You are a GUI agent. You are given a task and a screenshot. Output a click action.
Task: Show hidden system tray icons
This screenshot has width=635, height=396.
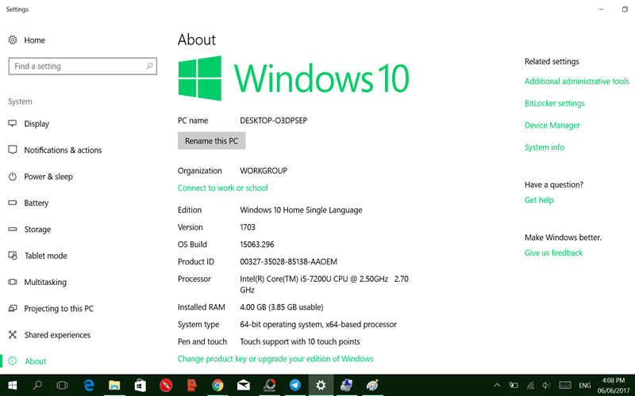[x=497, y=385]
